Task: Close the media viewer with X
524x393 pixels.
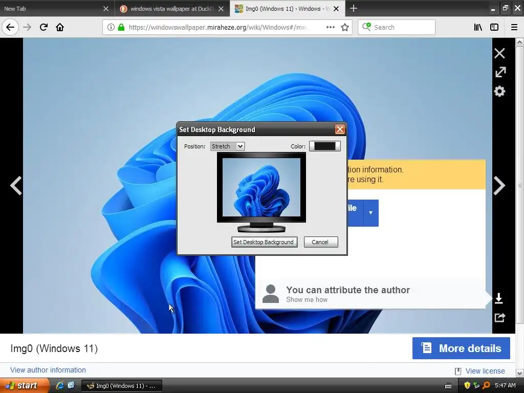Action: point(499,53)
